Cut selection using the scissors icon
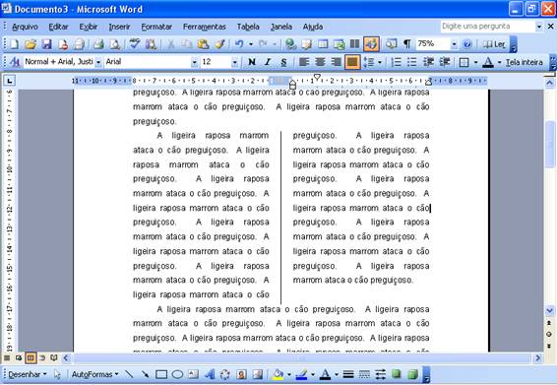Image resolution: width=557 pixels, height=385 pixels. pyautogui.click(x=171, y=44)
